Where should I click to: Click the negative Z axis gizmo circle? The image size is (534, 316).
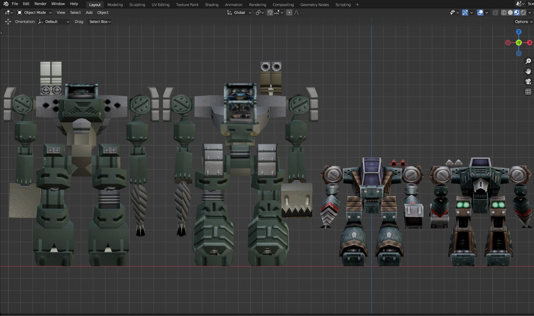tap(519, 53)
